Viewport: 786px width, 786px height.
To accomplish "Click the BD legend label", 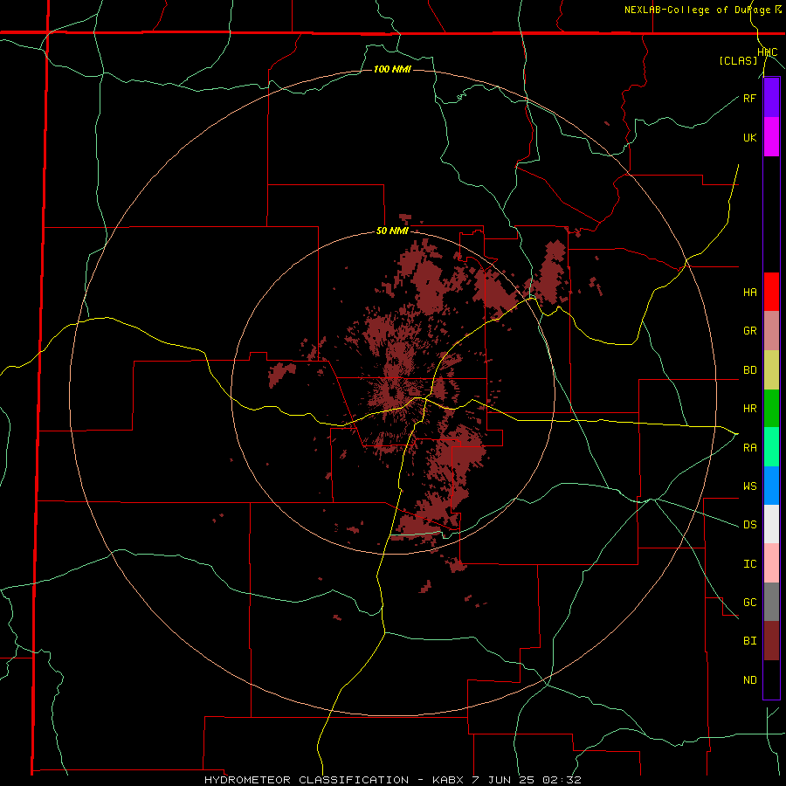I will coord(749,370).
